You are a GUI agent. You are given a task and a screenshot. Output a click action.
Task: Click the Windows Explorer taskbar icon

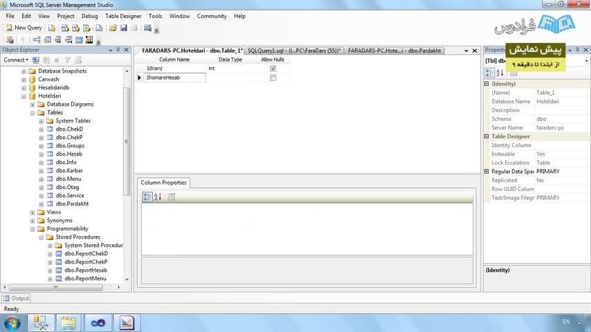tap(69, 323)
